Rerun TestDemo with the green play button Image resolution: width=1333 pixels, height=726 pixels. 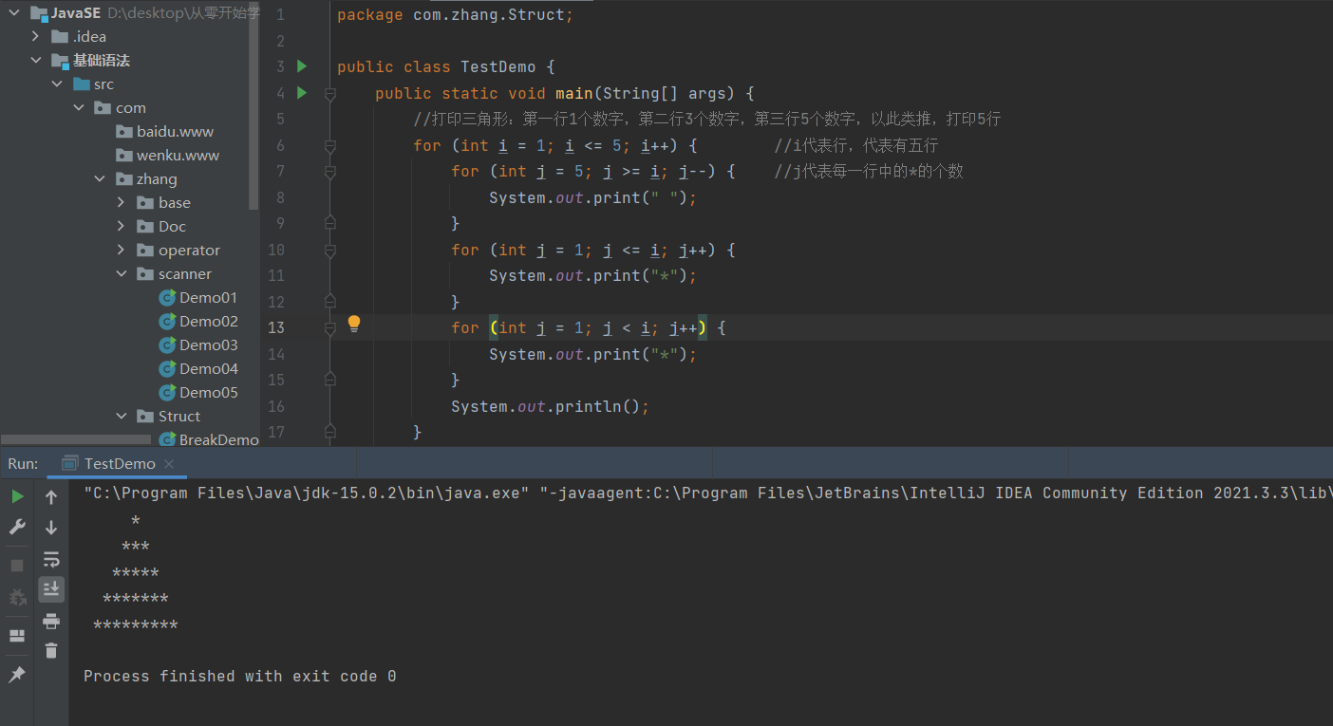tap(17, 496)
